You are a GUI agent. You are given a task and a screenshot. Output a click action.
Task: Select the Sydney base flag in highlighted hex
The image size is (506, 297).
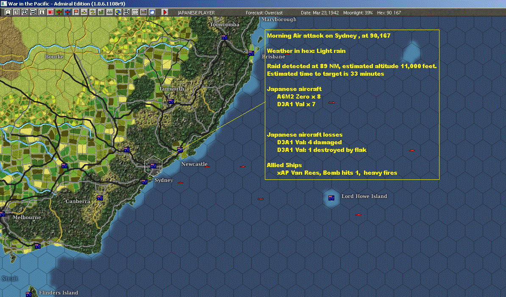[153, 165]
